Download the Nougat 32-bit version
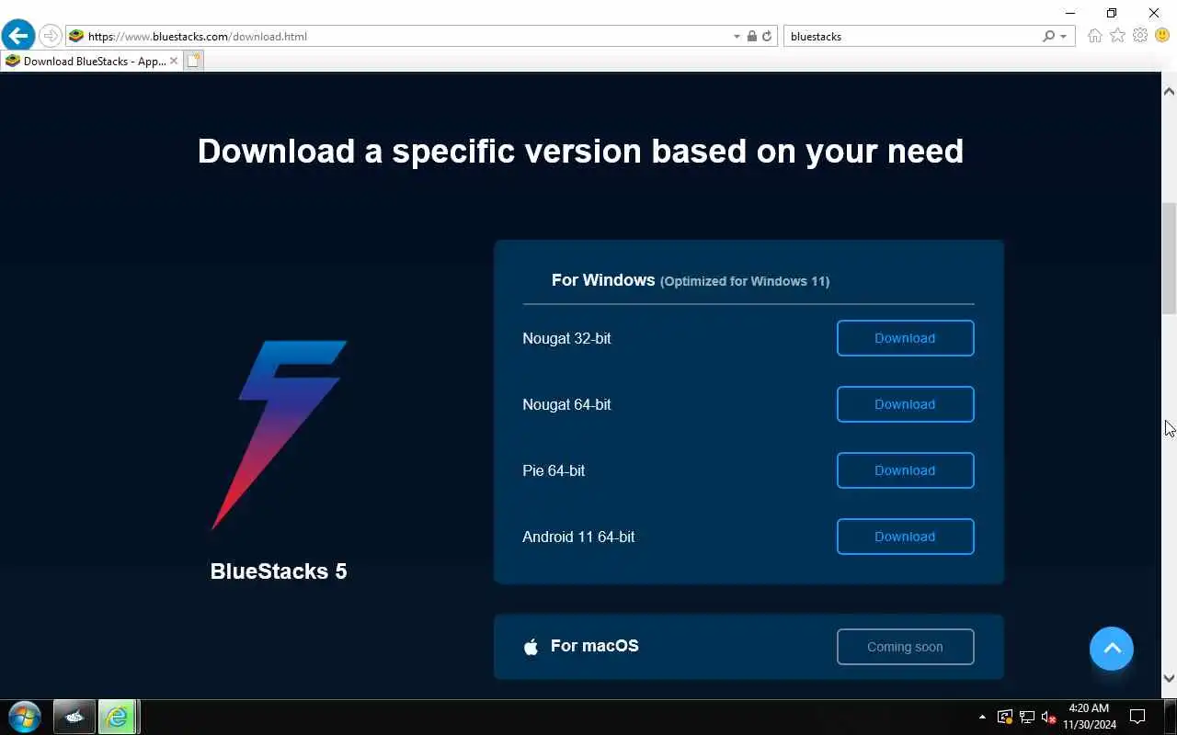 pos(905,338)
